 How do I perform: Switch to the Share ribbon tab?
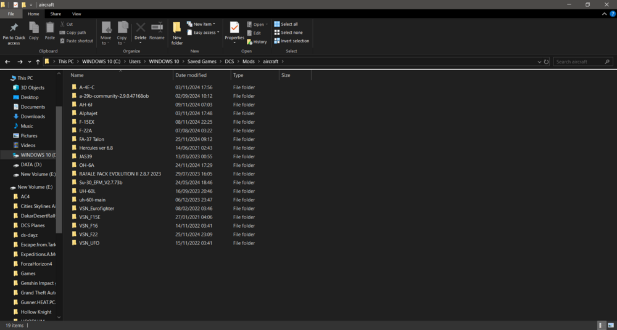click(x=56, y=14)
